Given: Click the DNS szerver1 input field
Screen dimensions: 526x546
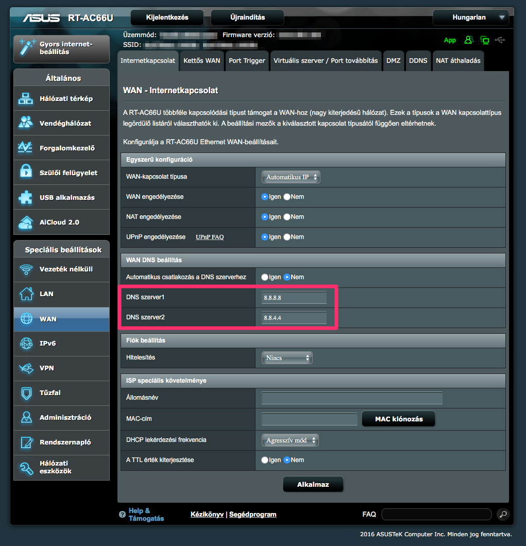Looking at the screenshot, I should pos(294,298).
